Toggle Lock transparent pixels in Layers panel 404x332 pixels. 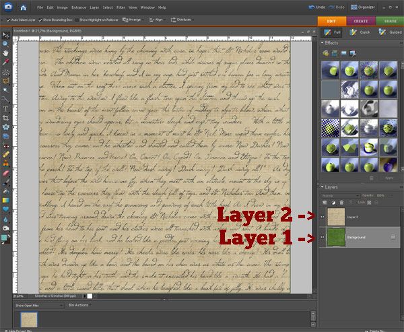coord(369,203)
